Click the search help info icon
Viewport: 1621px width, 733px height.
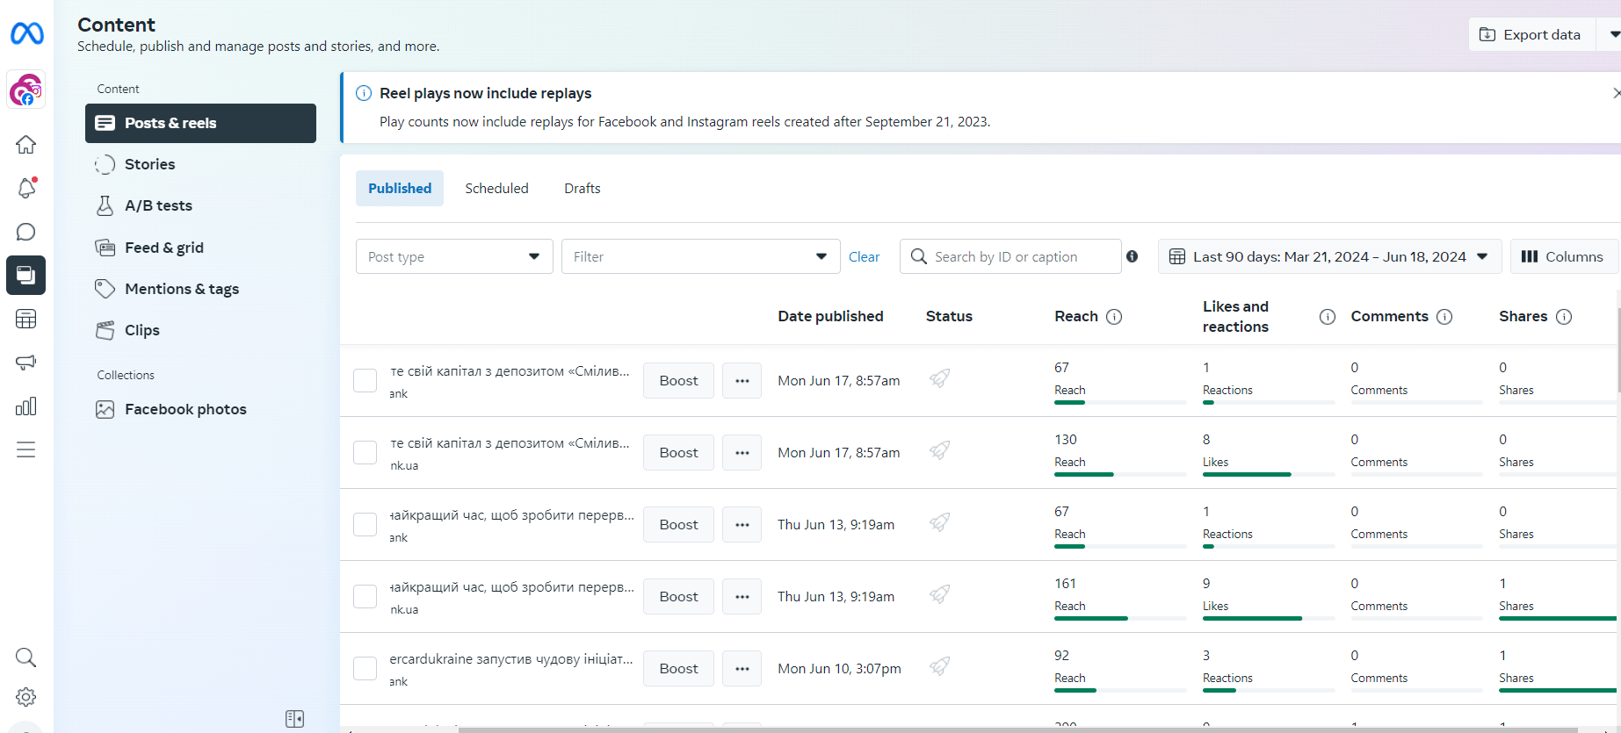[1133, 256]
